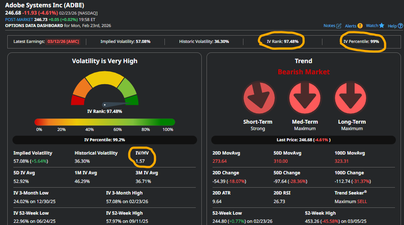
Task: Open the Notes edit icon
Action: [x=339, y=26]
